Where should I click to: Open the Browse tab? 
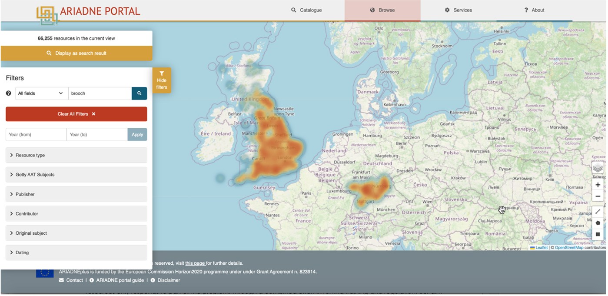coord(382,10)
